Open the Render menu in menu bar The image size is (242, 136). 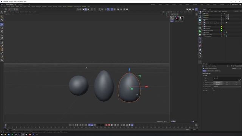(x=65, y=7)
